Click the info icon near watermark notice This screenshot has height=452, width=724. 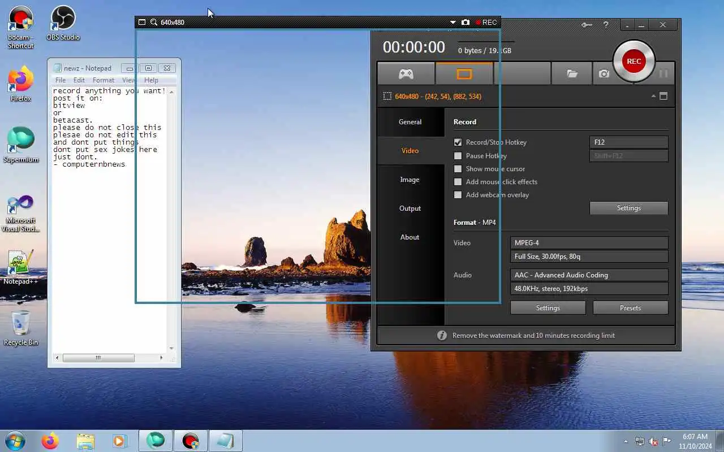pos(442,336)
